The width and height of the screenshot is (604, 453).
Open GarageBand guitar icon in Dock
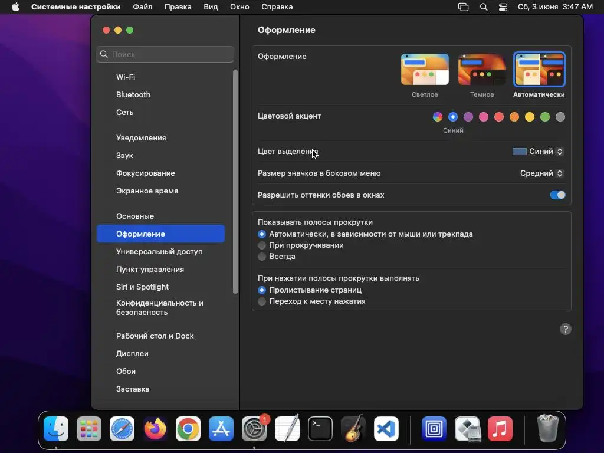point(353,429)
